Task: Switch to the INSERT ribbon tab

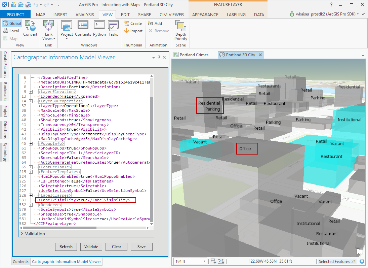Action: (x=60, y=14)
